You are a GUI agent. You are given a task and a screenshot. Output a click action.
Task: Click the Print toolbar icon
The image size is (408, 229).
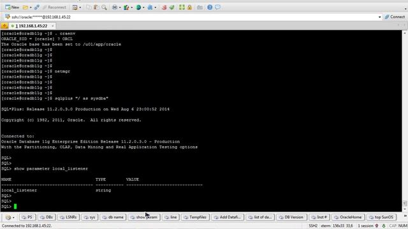115,8
